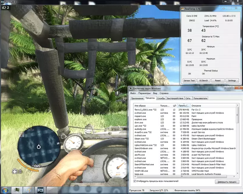Switch to the Приложения tab
The width and height of the screenshot is (243, 194).
pos(137,98)
